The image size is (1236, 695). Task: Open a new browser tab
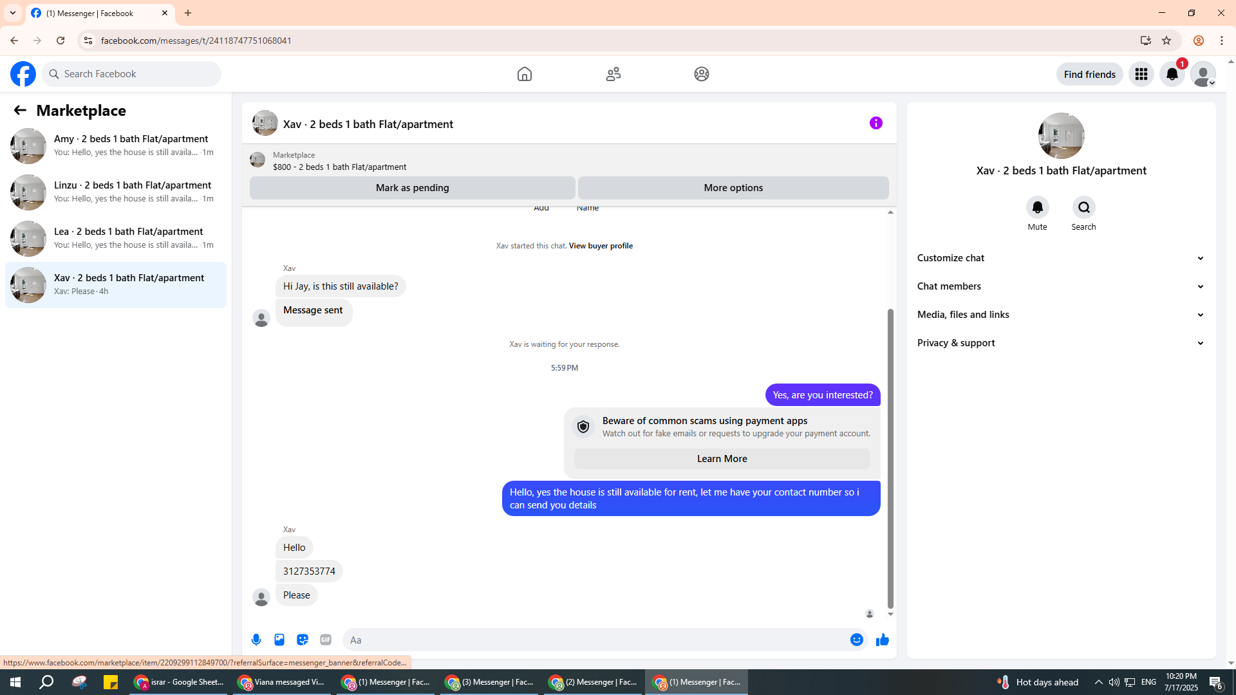188,13
